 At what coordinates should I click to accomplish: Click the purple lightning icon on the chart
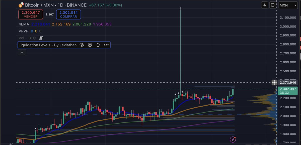233,139
